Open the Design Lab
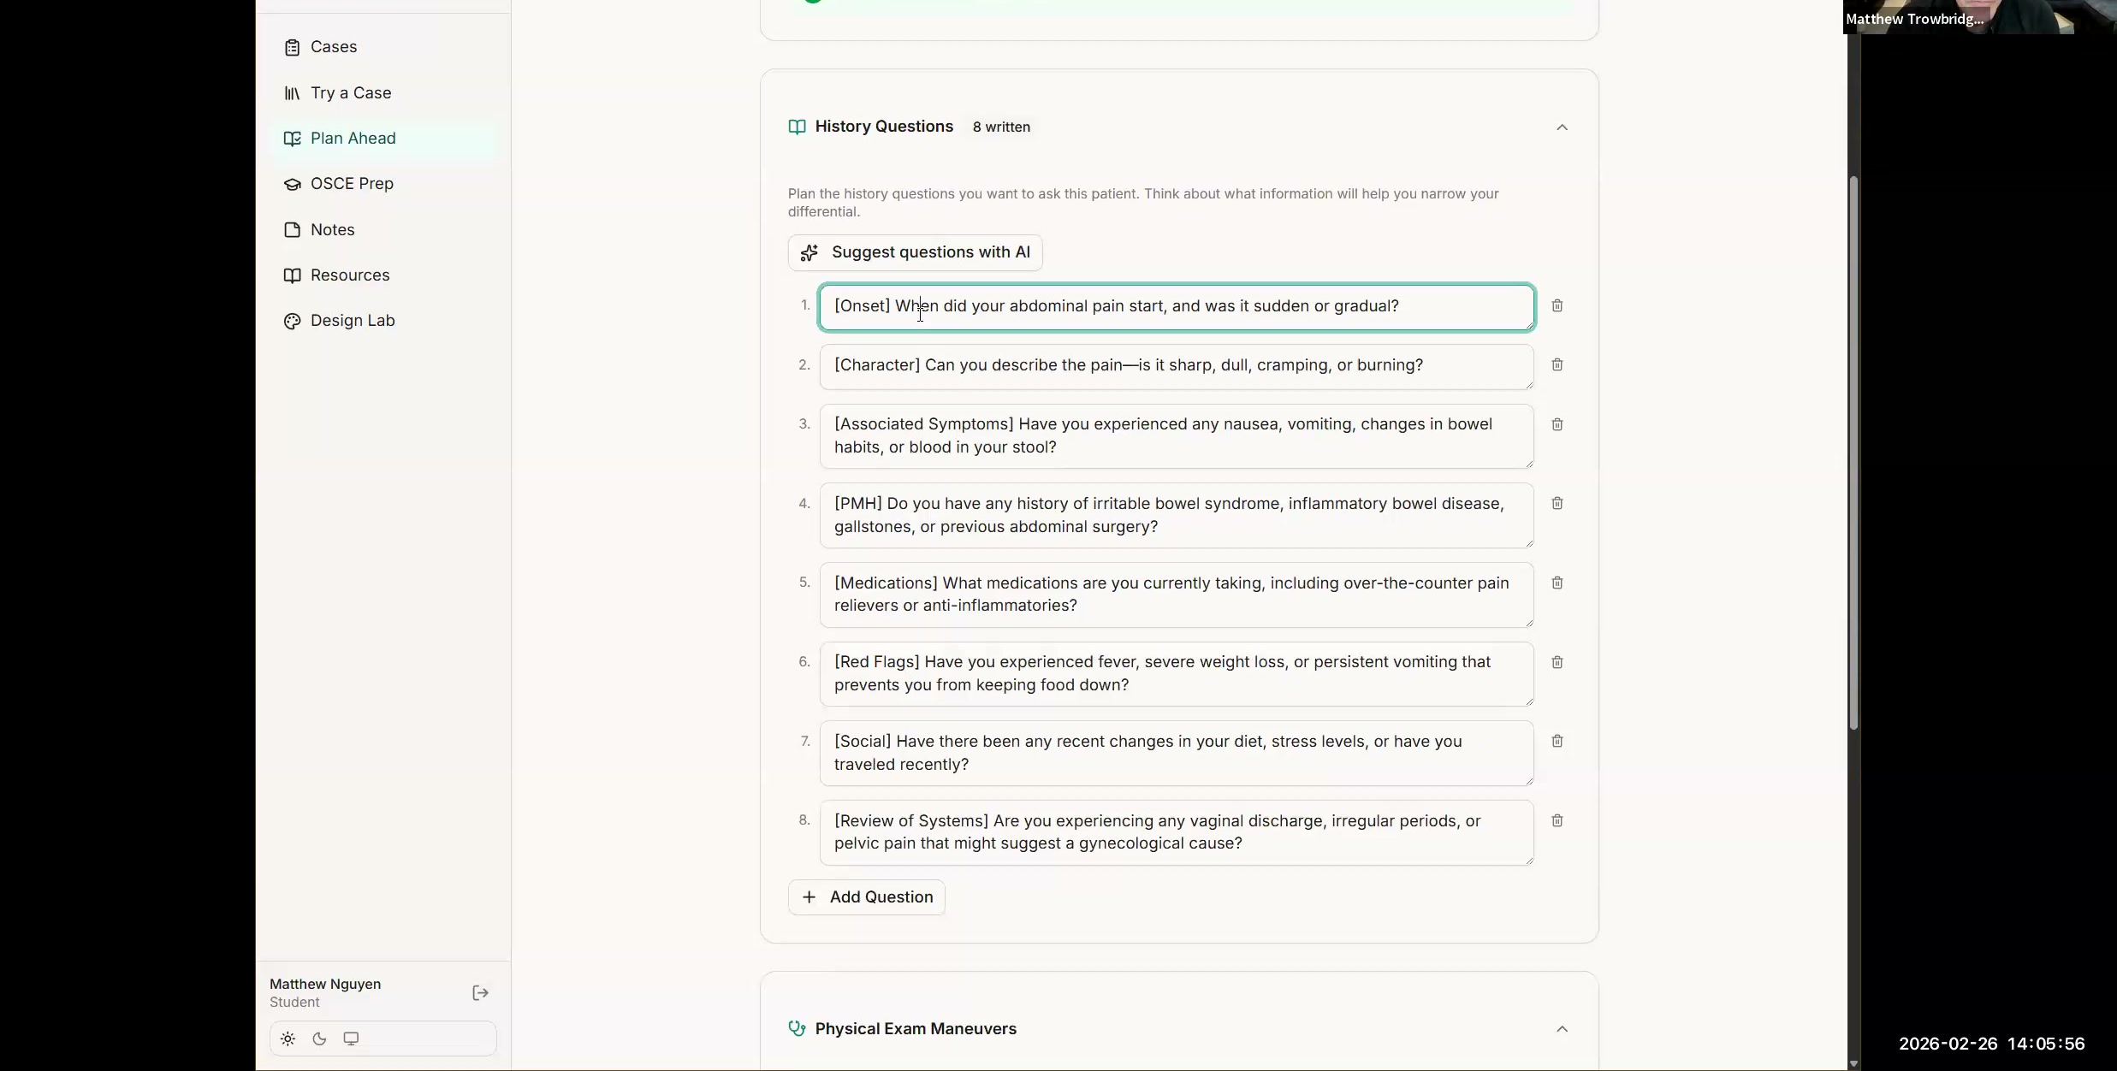2117x1071 pixels. 352,320
